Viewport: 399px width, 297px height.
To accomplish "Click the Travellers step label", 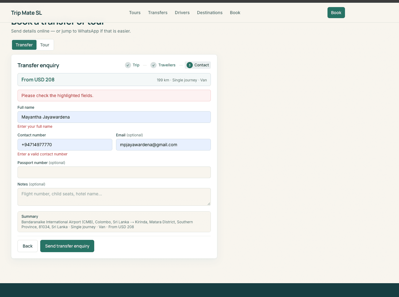I will [x=167, y=65].
